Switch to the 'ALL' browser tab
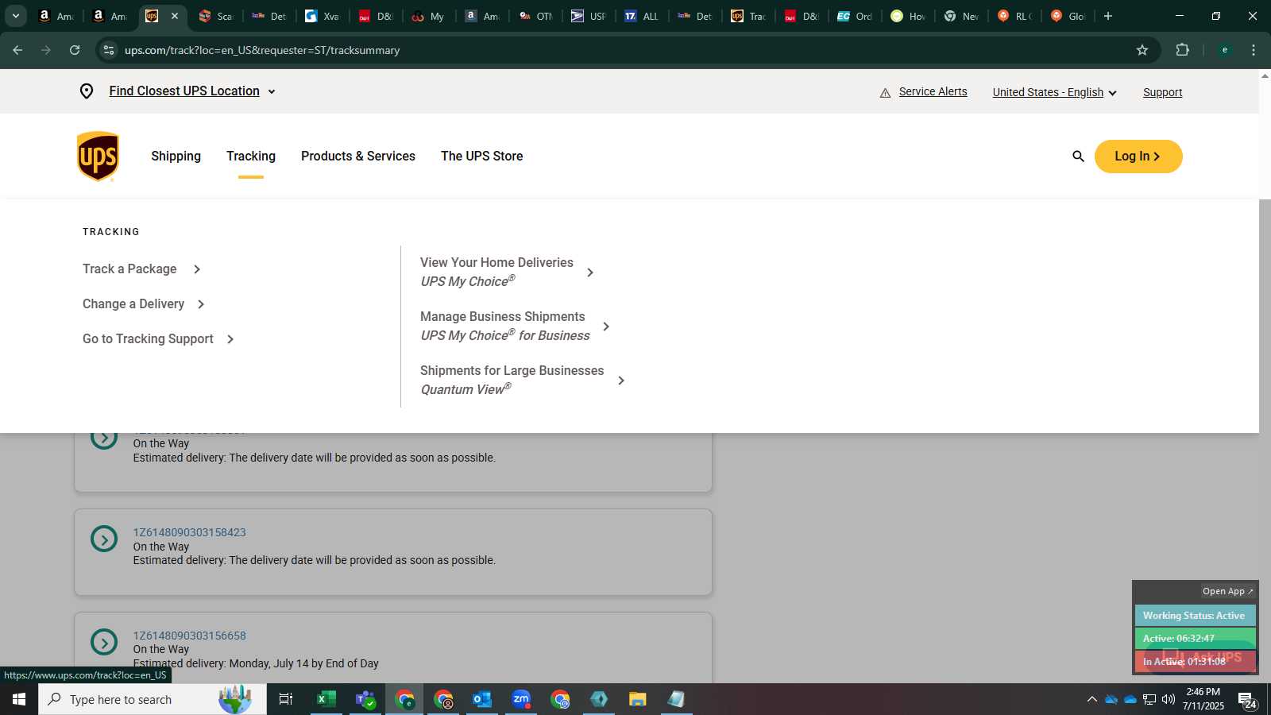1271x715 pixels. coord(642,16)
